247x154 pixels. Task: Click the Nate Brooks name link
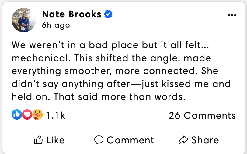click(x=71, y=14)
